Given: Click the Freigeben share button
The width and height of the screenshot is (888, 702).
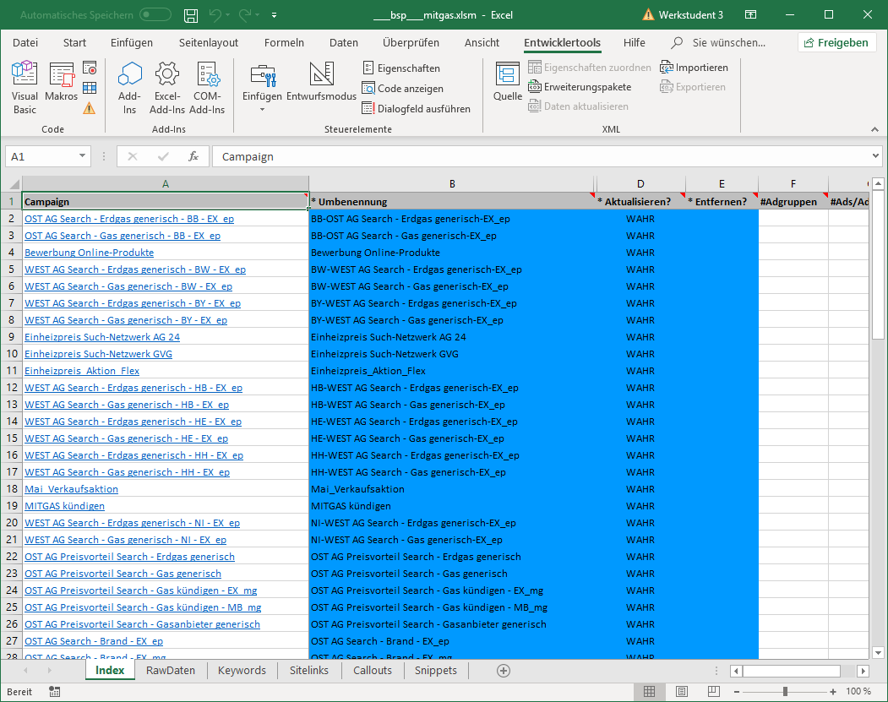Looking at the screenshot, I should pos(836,43).
